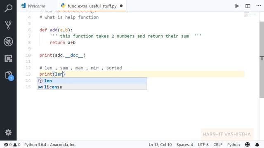The image size is (264, 148).
Task: Open the Manage gear icon
Action: [x=8, y=132]
